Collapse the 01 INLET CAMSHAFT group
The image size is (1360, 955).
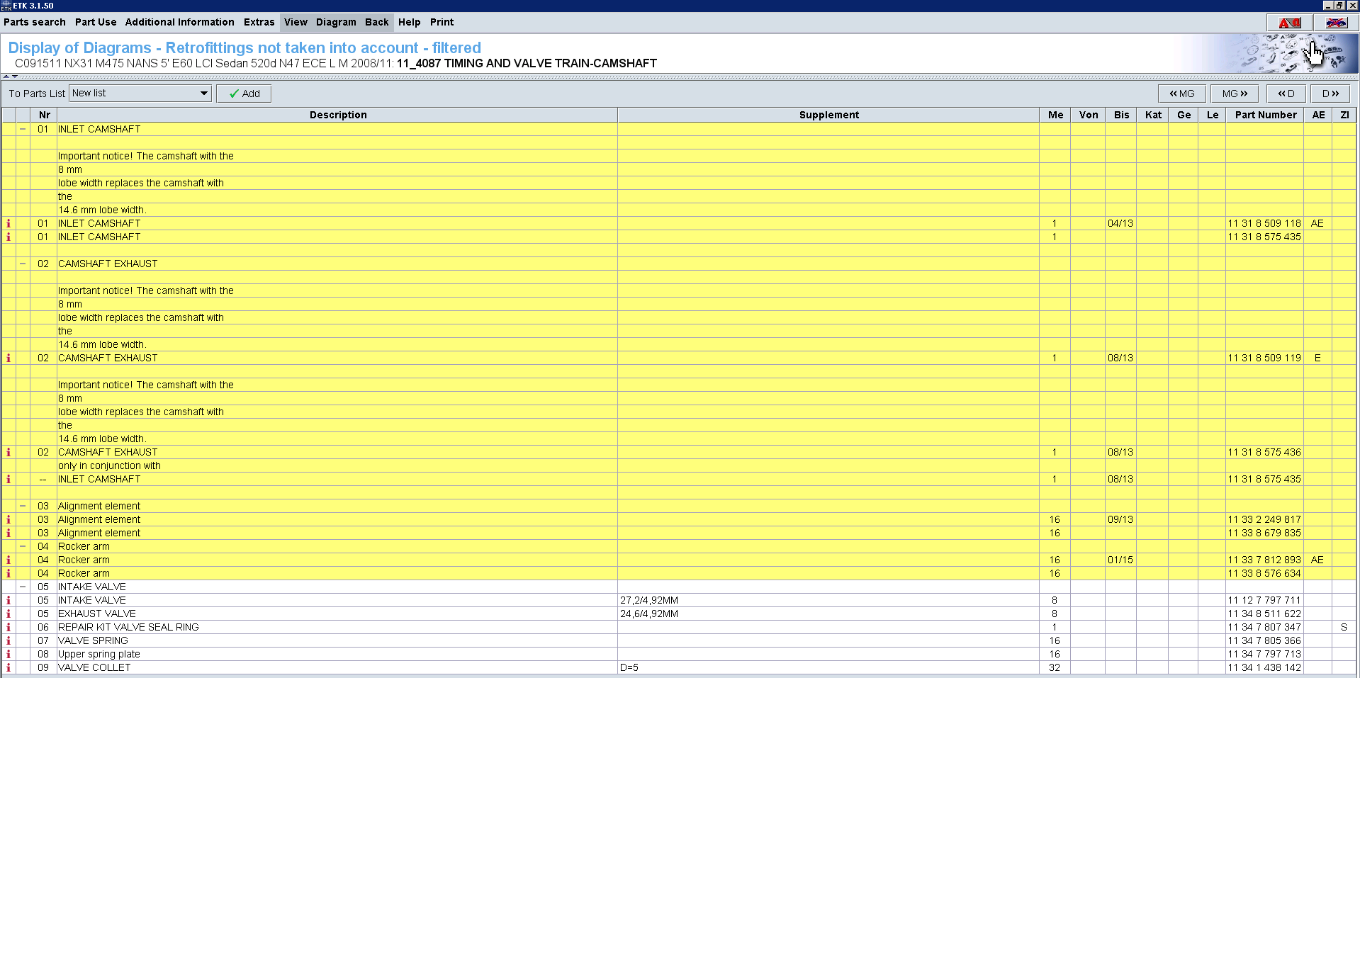click(23, 129)
